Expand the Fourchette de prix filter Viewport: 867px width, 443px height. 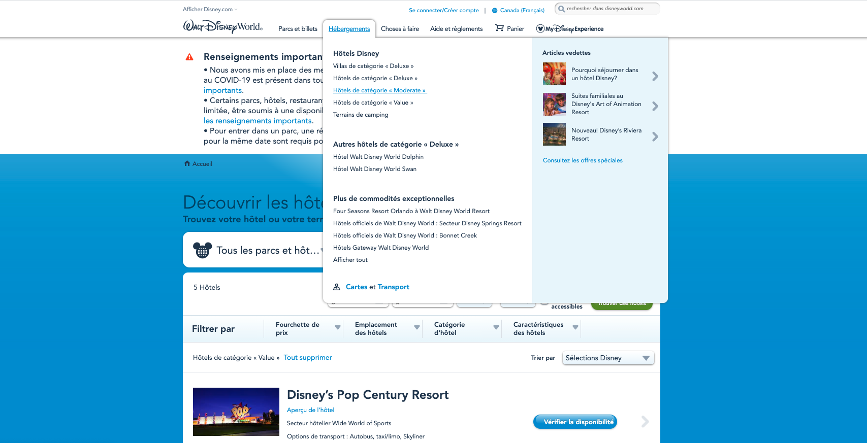tap(337, 328)
